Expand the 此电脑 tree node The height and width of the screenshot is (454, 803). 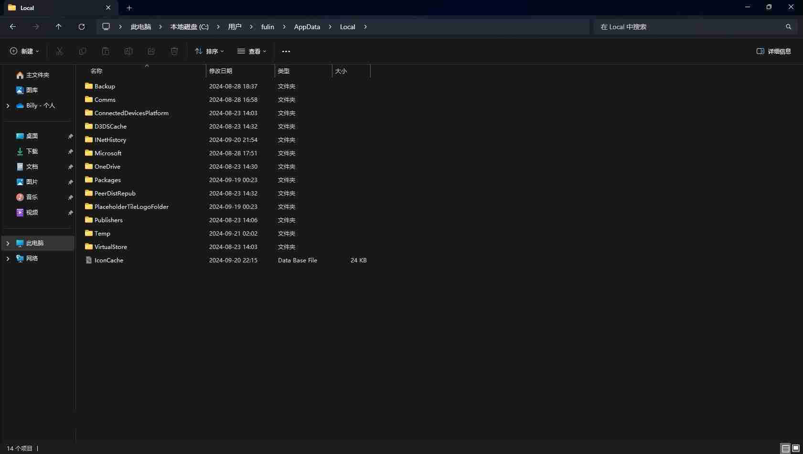(x=8, y=243)
